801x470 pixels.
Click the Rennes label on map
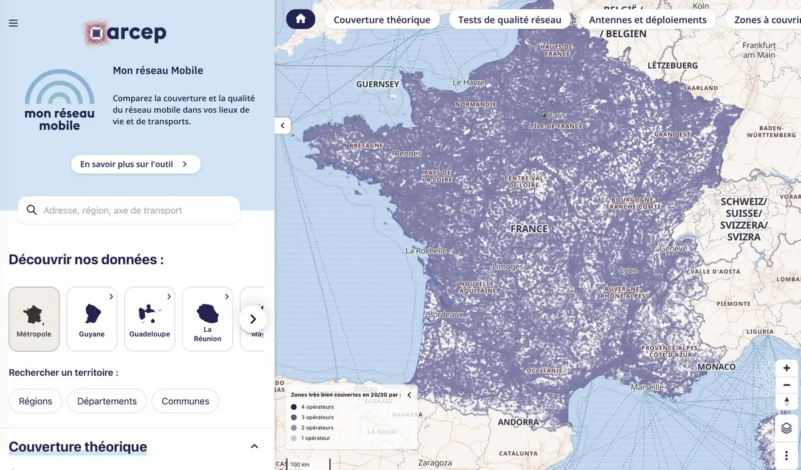coord(408,153)
